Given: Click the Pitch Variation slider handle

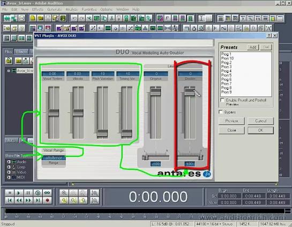Looking at the screenshot, I should [102, 133].
